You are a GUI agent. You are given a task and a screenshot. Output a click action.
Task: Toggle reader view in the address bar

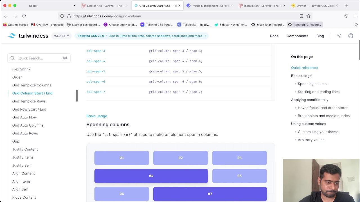[x=301, y=16]
